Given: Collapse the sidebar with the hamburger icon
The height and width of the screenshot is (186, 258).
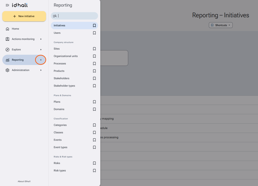Looking at the screenshot, I should click(x=7, y=5).
